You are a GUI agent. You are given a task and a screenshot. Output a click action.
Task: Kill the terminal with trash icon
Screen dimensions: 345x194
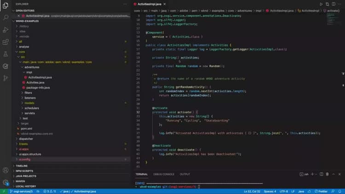tap(327, 174)
